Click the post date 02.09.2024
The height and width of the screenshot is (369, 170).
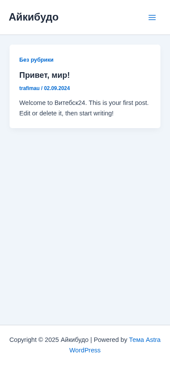point(57,88)
